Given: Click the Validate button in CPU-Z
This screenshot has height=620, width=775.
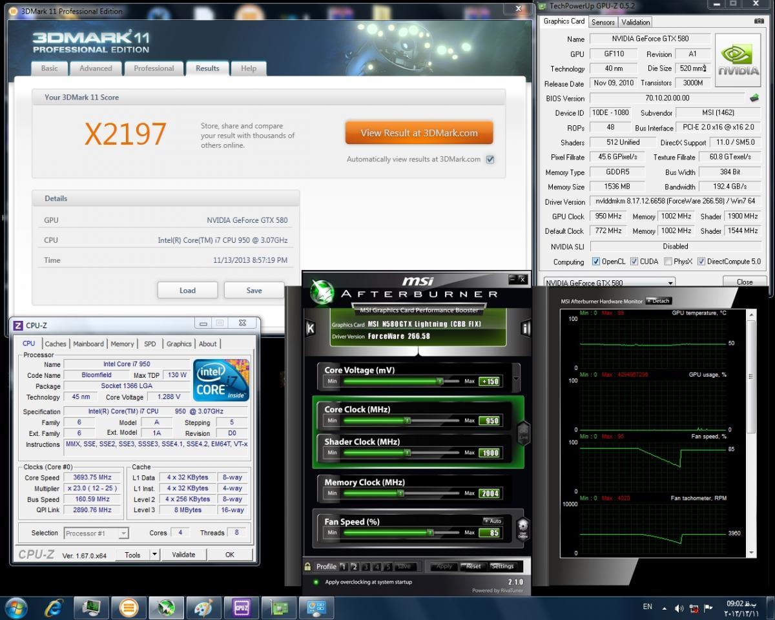Looking at the screenshot, I should [183, 554].
